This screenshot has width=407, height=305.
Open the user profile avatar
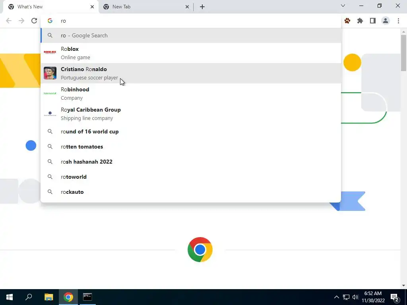[x=386, y=21]
